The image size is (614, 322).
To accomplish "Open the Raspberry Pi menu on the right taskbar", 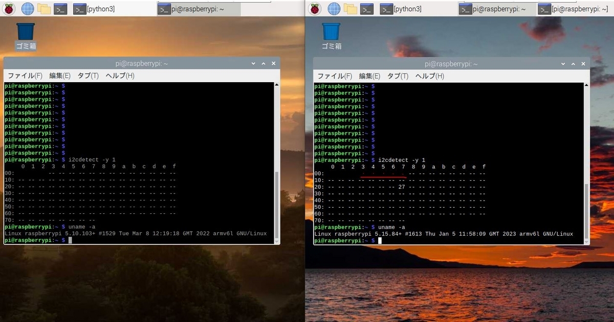I will [314, 8].
